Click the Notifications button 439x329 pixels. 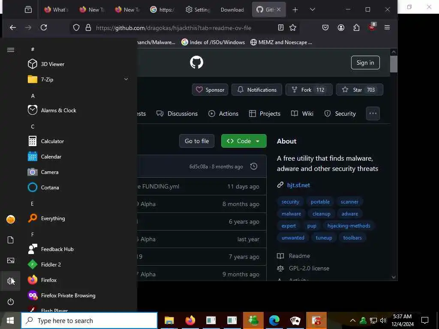click(257, 90)
